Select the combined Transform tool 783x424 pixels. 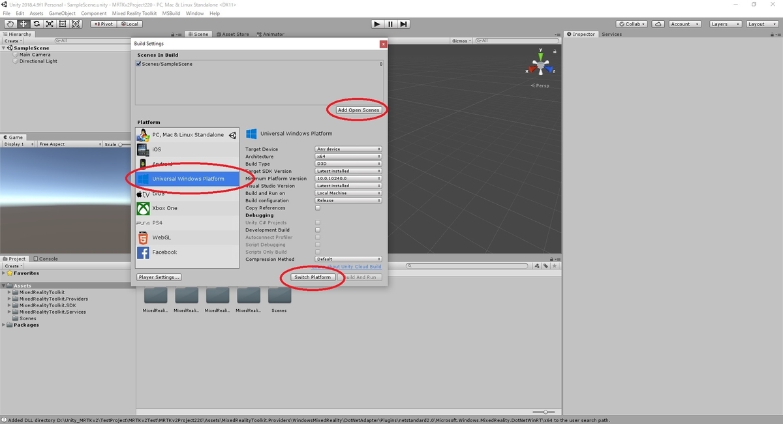76,24
